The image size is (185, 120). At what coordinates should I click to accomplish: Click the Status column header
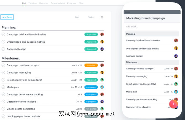click(91, 17)
